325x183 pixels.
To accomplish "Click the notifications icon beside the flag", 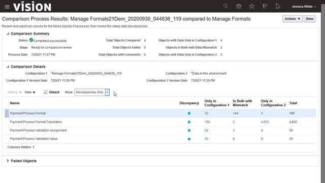I will pyautogui.click(x=278, y=7).
